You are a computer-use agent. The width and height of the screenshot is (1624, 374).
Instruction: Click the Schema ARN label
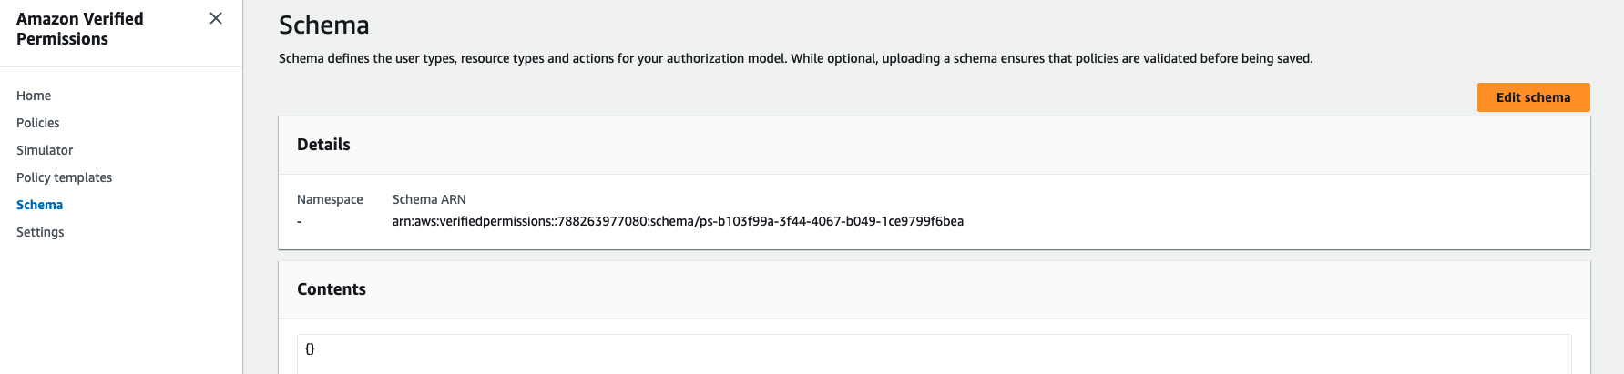pos(429,199)
